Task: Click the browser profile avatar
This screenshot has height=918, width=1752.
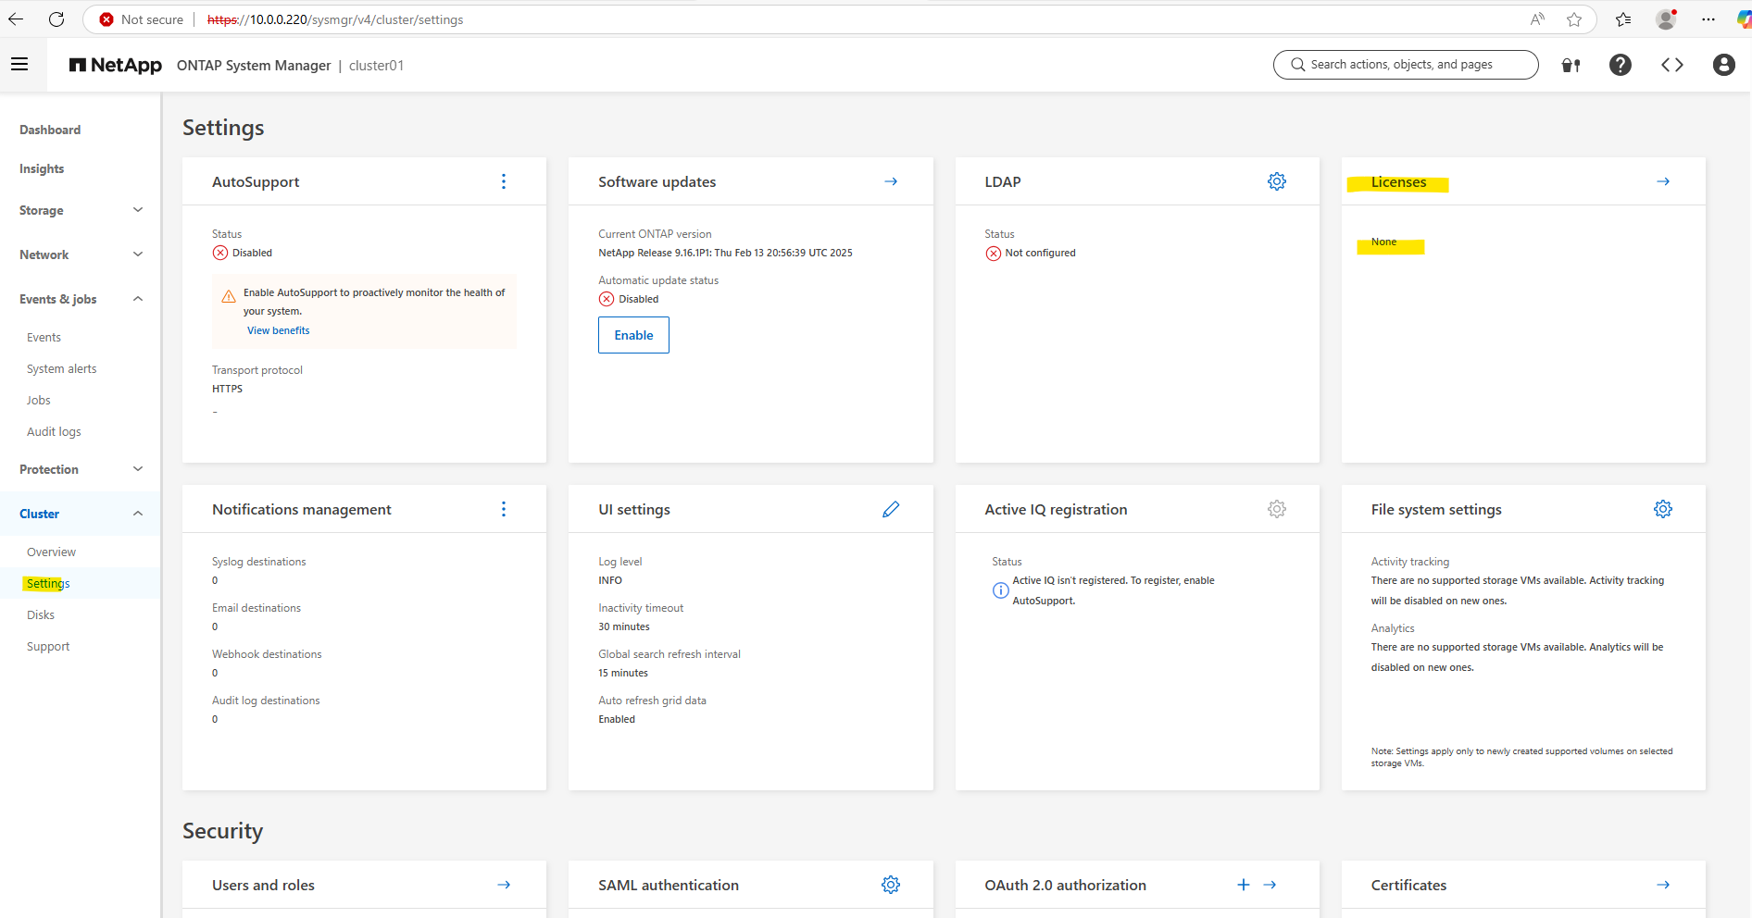Action: point(1666,19)
